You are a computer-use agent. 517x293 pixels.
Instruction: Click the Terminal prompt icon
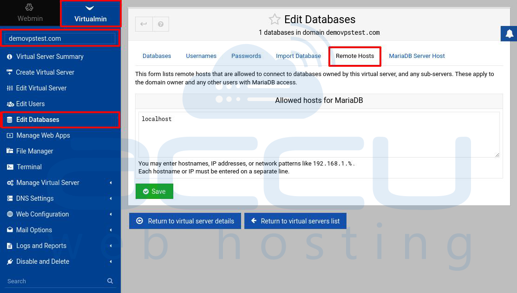(x=10, y=167)
